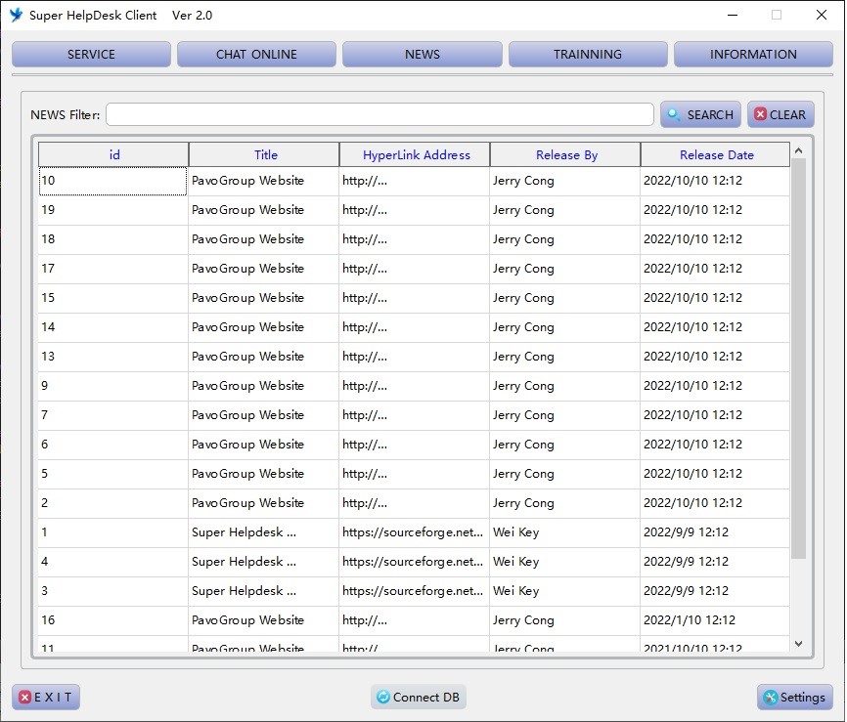The height and width of the screenshot is (722, 847).
Task: Click the Release By column header
Action: pos(565,155)
